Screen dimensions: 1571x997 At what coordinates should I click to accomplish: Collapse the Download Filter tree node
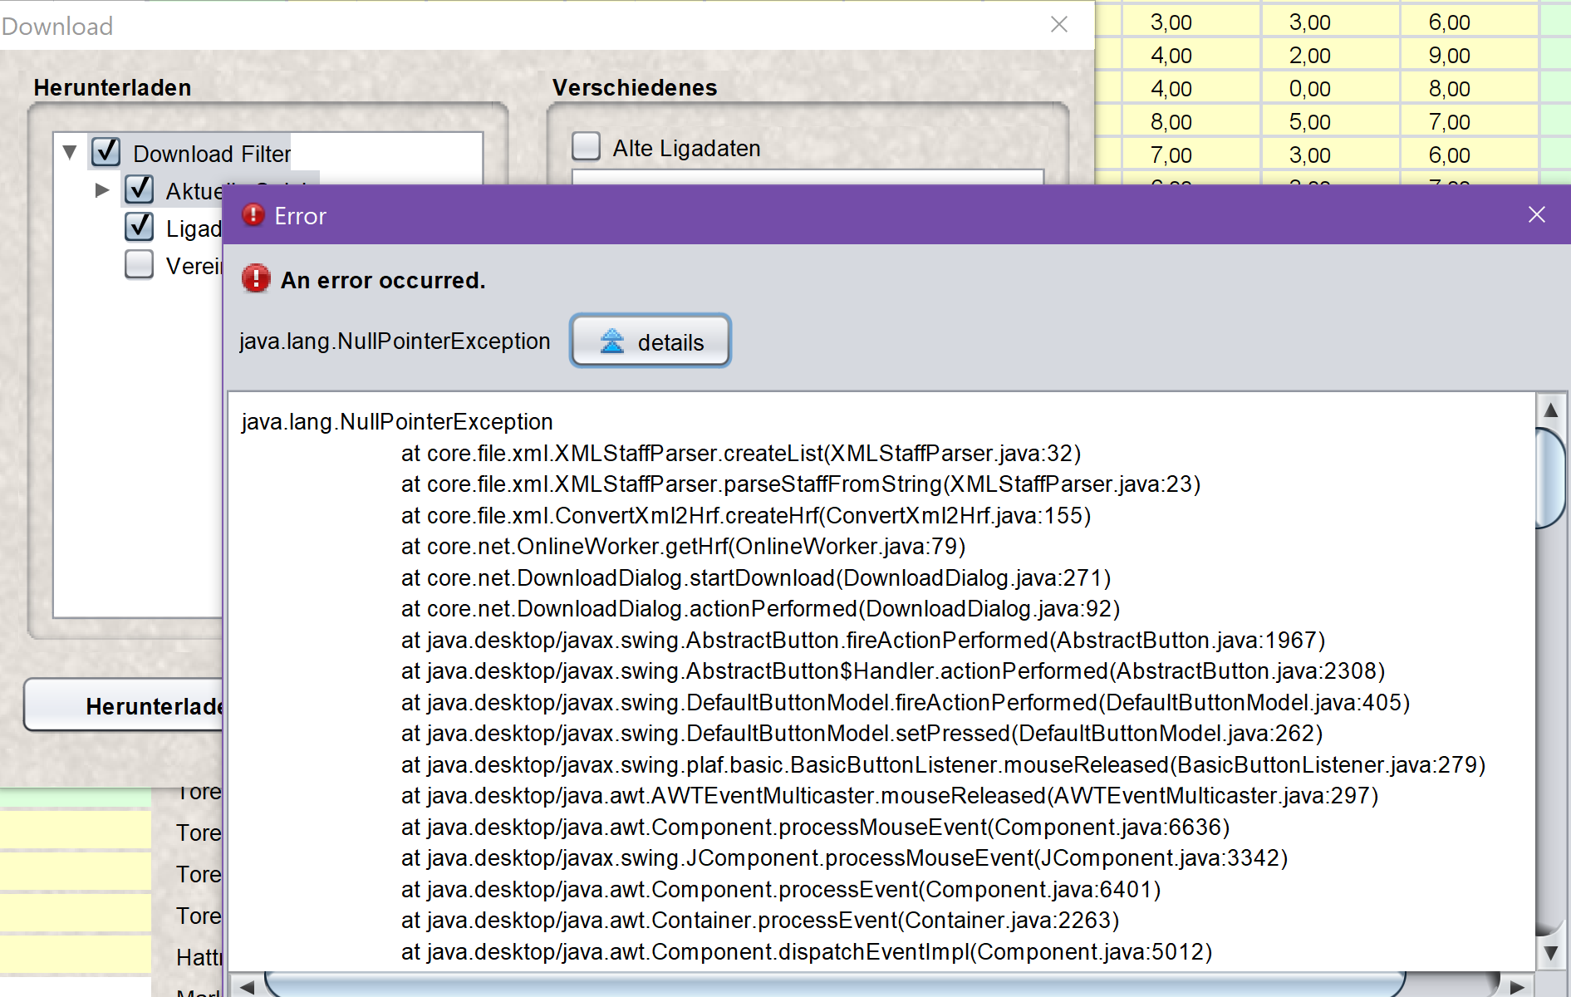coord(71,153)
